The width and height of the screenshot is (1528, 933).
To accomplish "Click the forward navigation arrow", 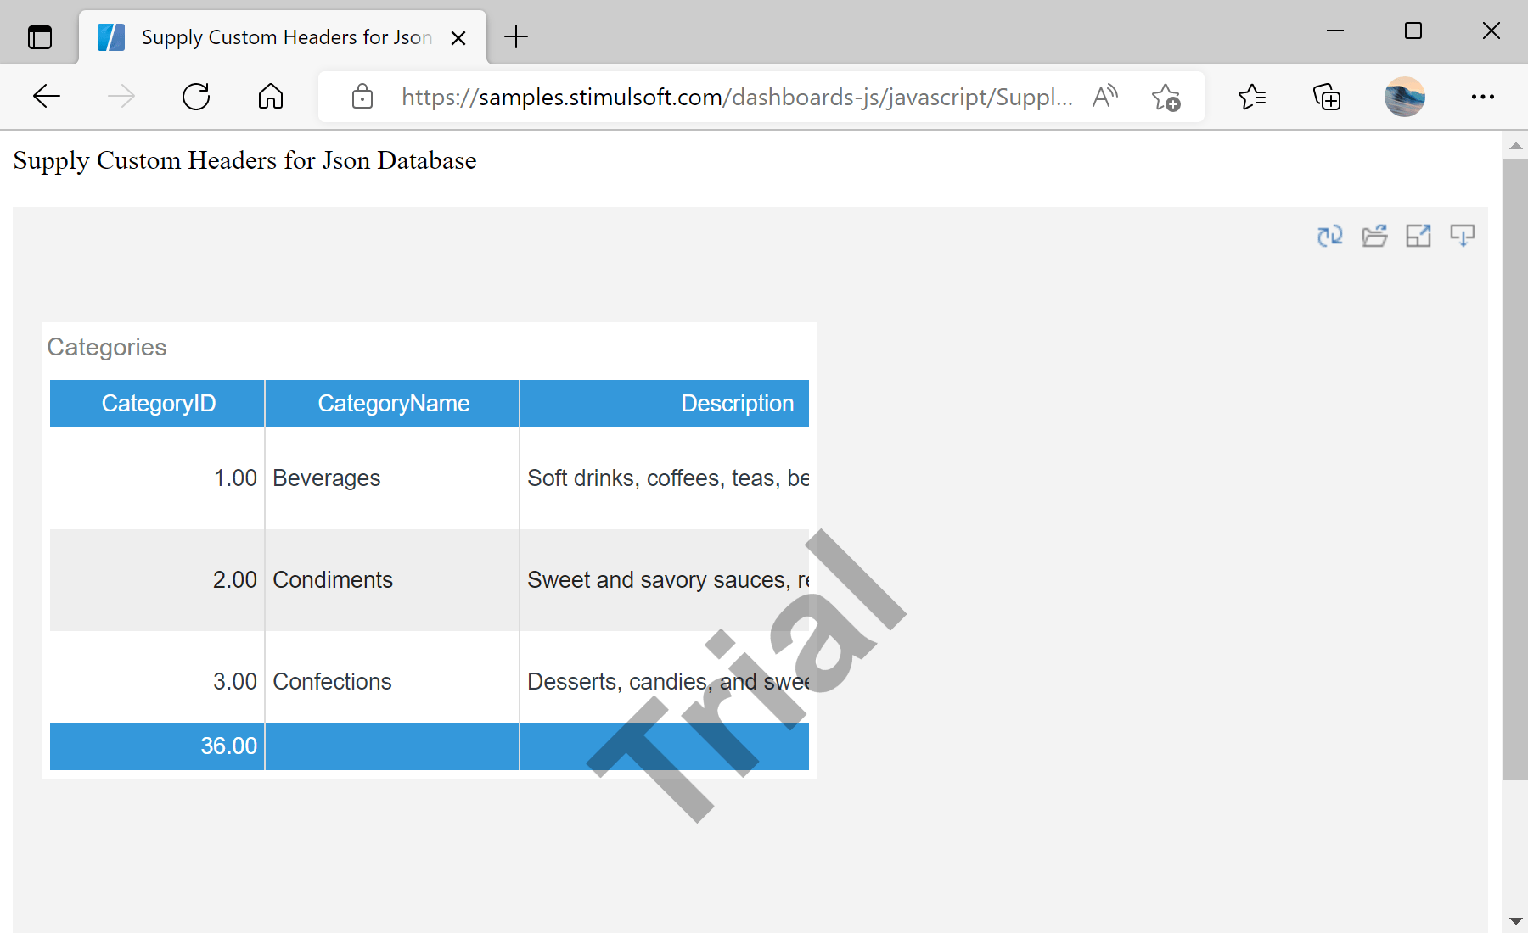I will [121, 97].
